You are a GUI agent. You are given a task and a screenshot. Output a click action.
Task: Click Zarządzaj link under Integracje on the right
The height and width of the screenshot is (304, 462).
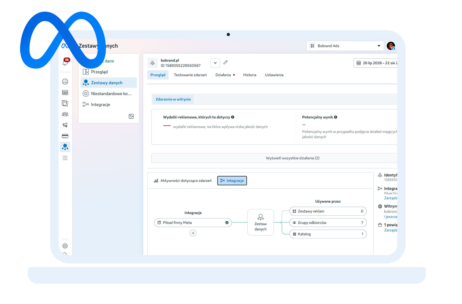click(390, 198)
